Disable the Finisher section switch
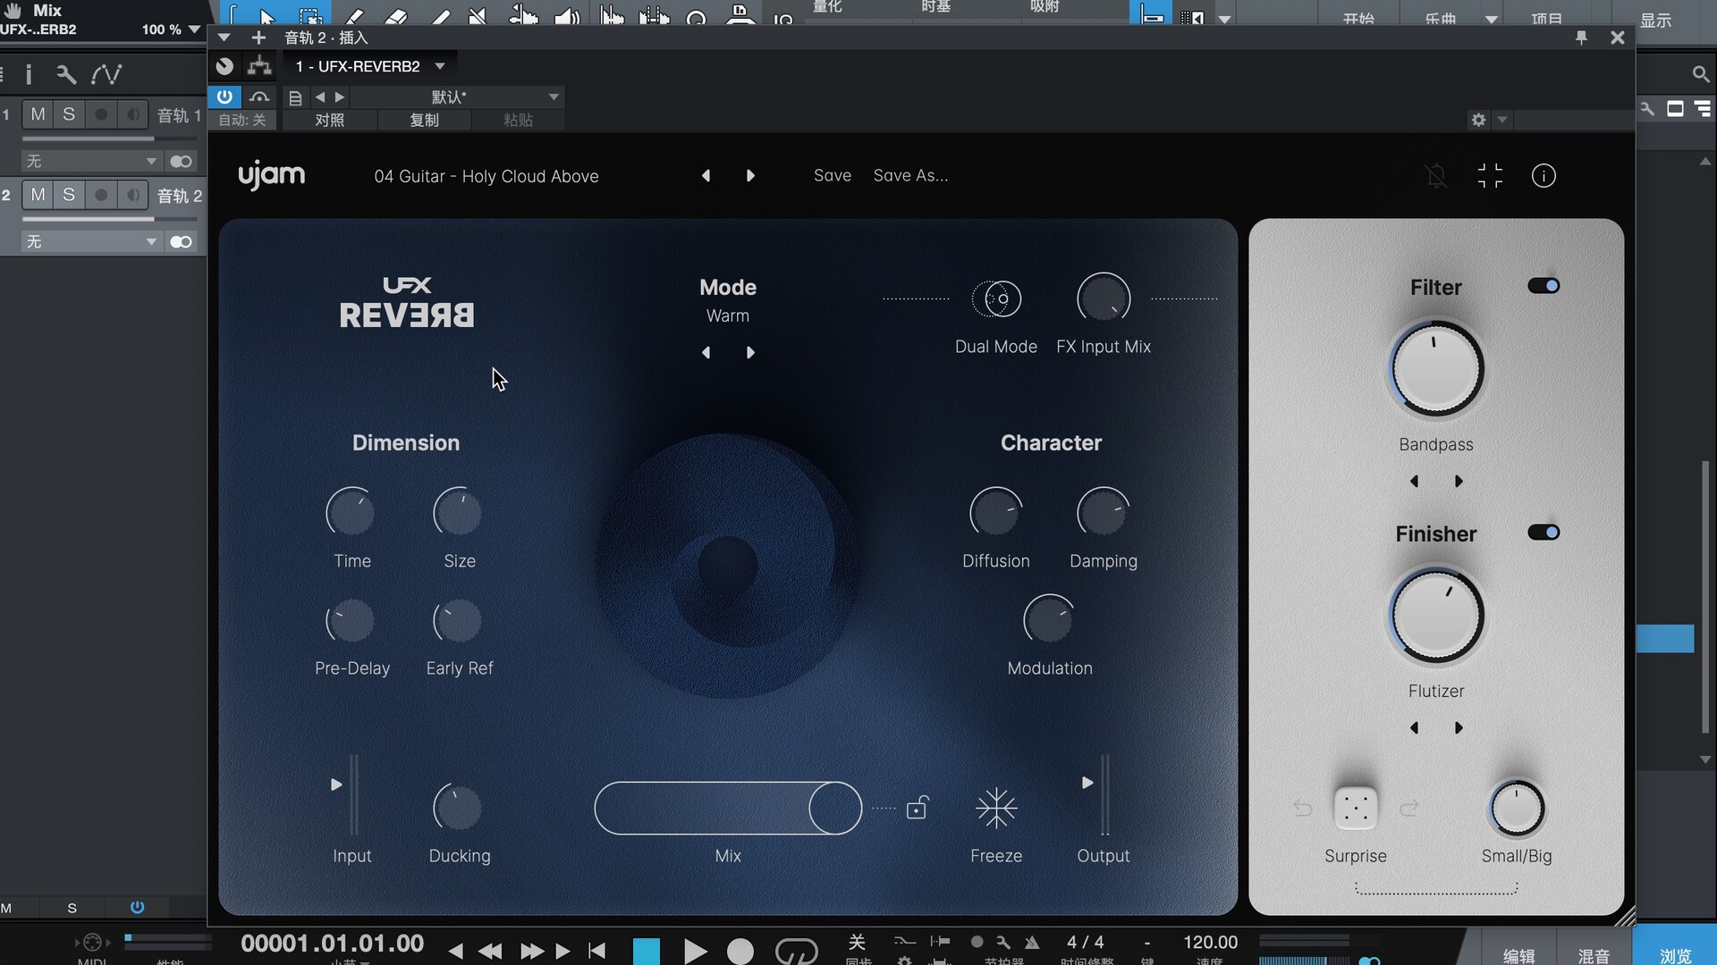The width and height of the screenshot is (1717, 965). [1544, 533]
